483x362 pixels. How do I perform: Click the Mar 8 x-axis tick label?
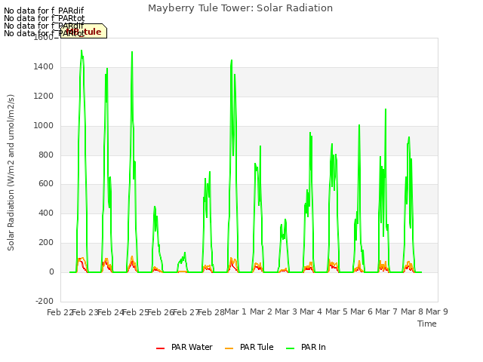[412, 311]
